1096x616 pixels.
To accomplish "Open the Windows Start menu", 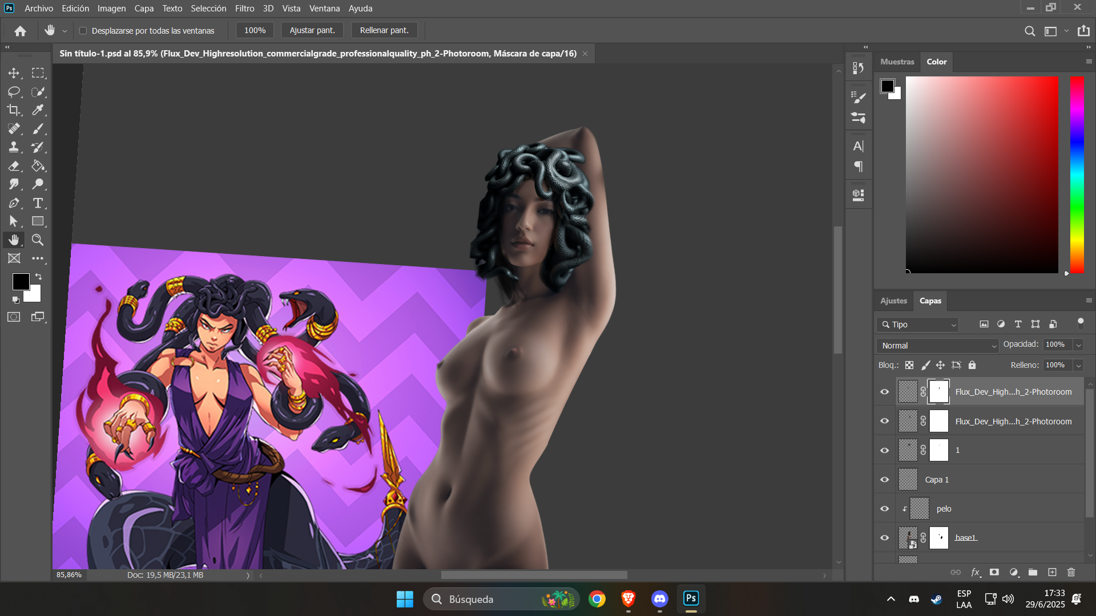I will (405, 599).
